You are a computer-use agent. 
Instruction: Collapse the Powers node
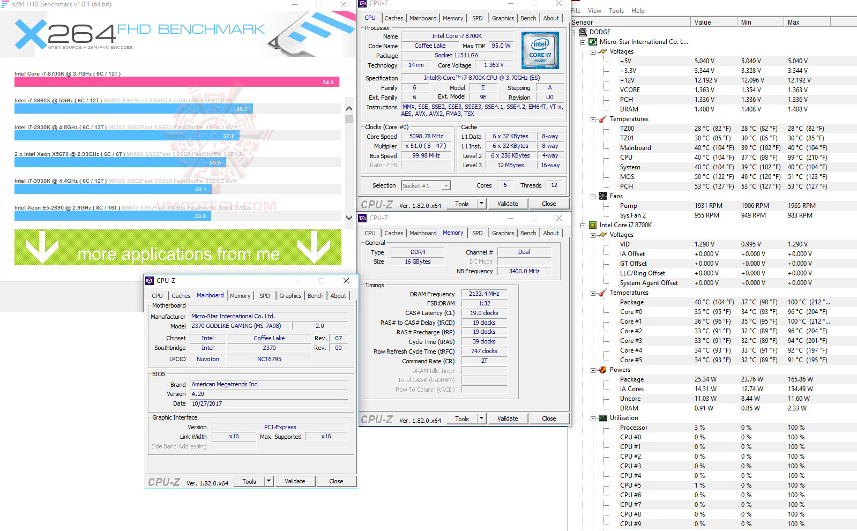[593, 370]
